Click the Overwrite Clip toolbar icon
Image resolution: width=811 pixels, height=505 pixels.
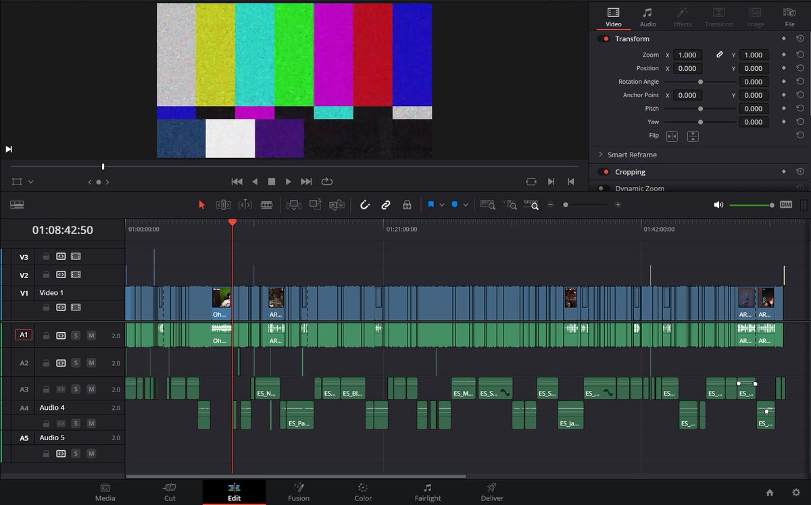(316, 205)
